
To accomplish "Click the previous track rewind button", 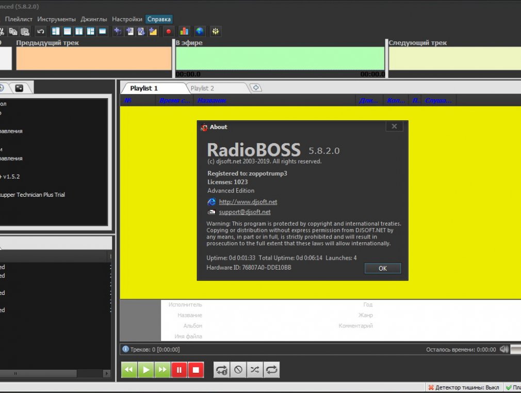I will click(x=129, y=370).
